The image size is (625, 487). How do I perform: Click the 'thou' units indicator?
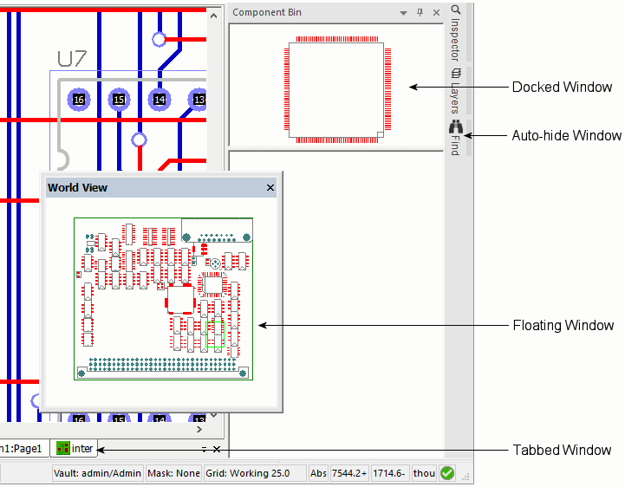tap(424, 473)
